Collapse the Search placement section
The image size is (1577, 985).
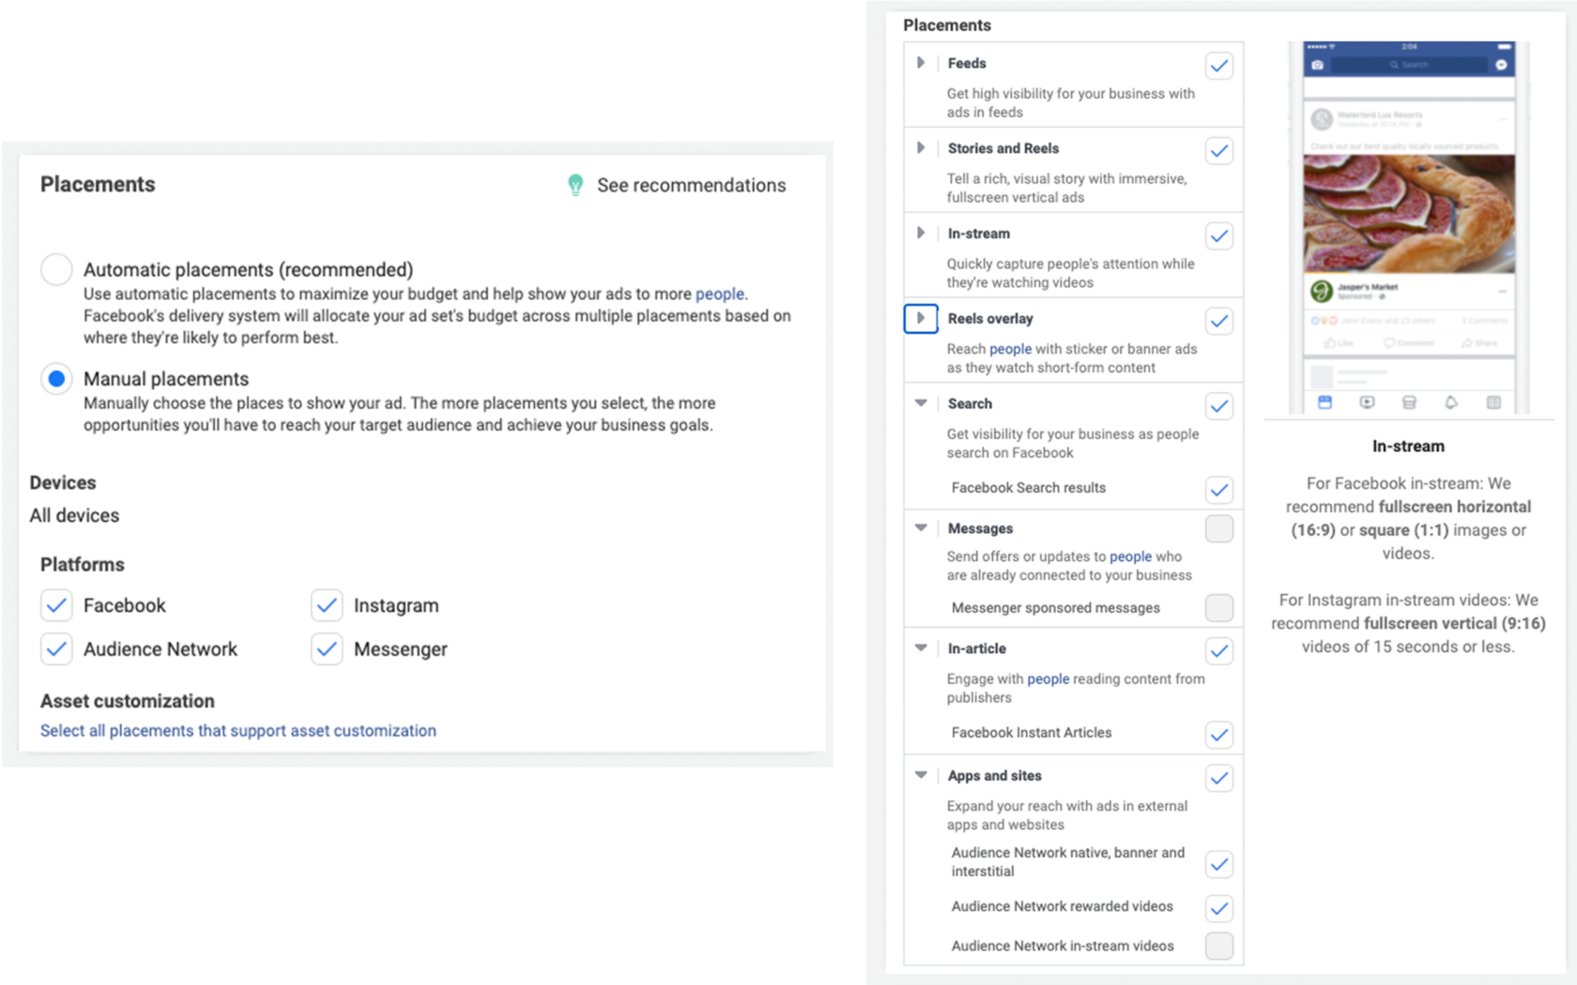click(921, 403)
